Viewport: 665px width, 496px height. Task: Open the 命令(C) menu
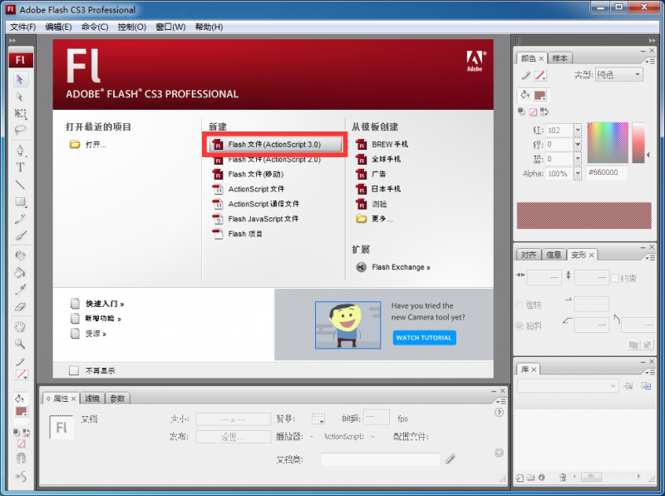coord(95,27)
